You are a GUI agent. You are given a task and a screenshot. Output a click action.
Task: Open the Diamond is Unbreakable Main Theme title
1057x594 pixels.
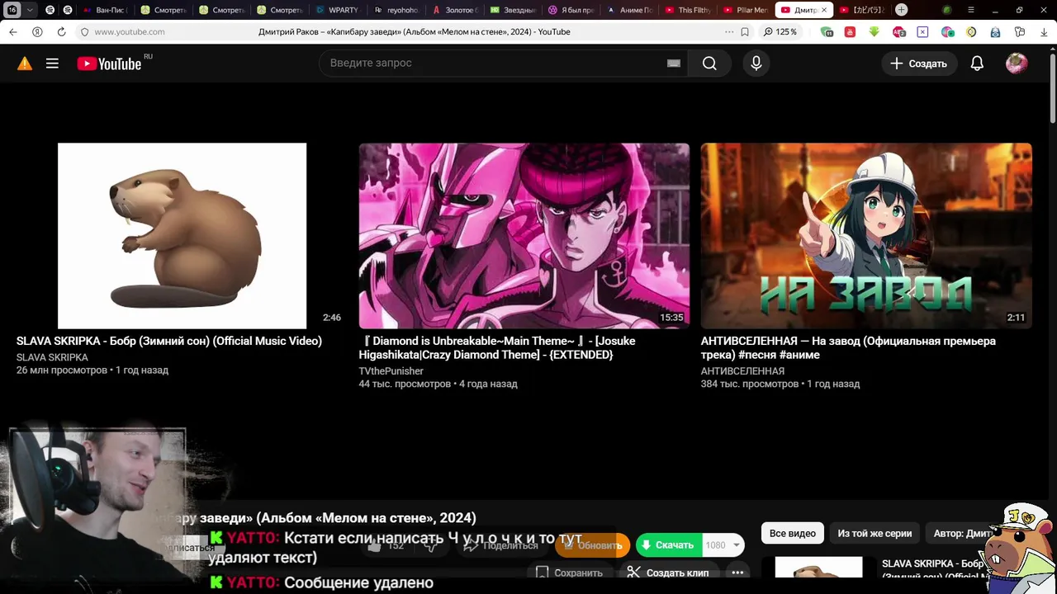(497, 348)
